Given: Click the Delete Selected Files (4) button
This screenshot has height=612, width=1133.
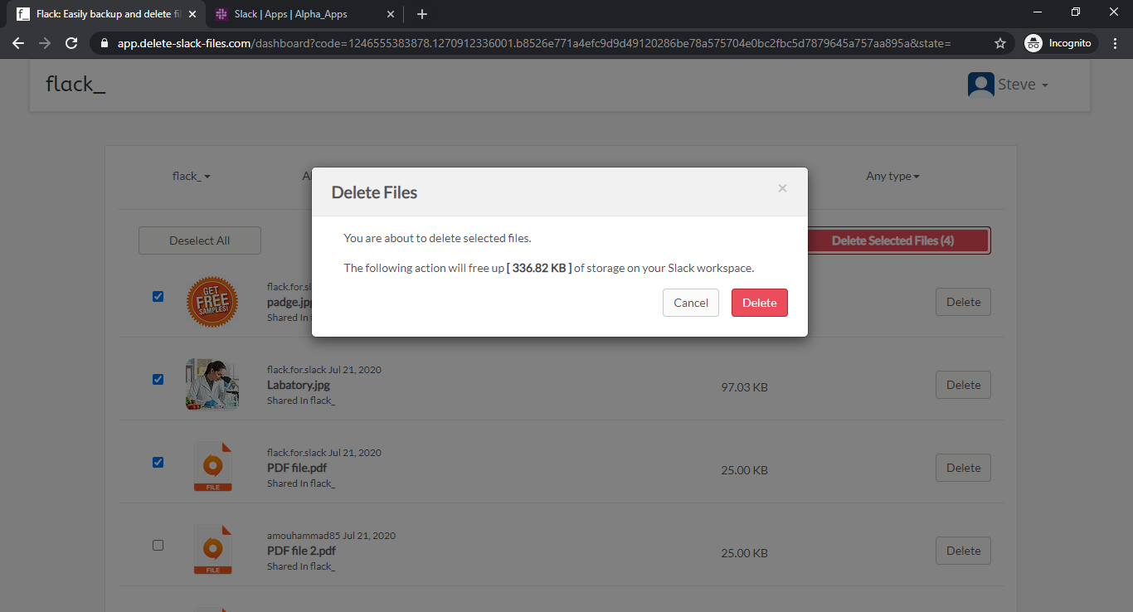Looking at the screenshot, I should click(899, 240).
